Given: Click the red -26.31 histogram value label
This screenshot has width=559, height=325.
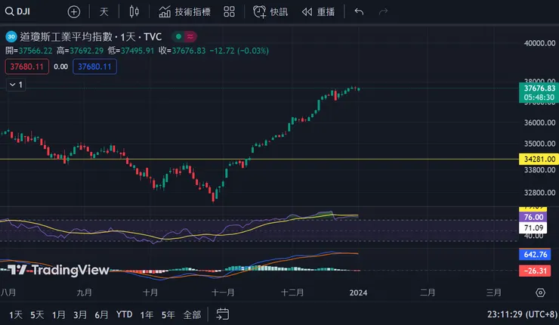Looking at the screenshot, I should [x=535, y=271].
